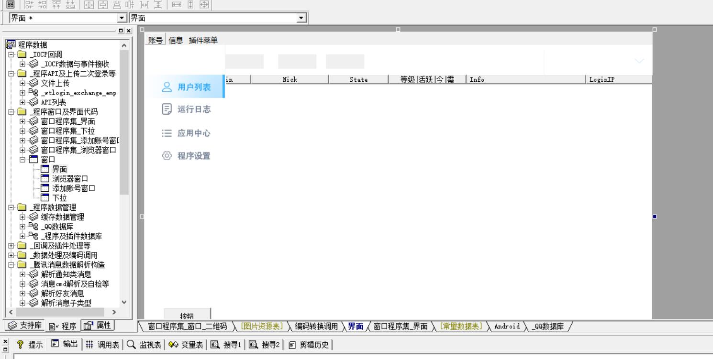
Task: Open the 监视表 tab in bottom panel
Action: pyautogui.click(x=144, y=344)
